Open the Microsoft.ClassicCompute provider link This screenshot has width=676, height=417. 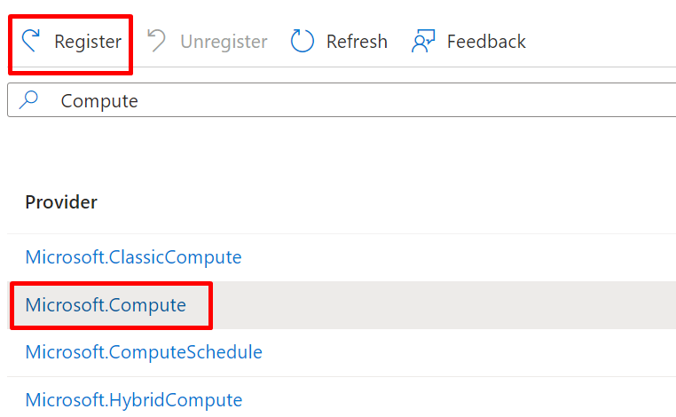tap(133, 257)
